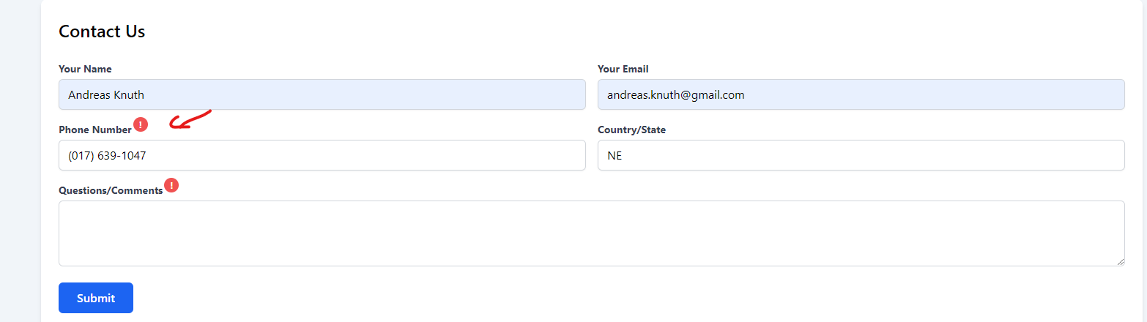
Task: Click the Contact Us heading
Action: 102,31
